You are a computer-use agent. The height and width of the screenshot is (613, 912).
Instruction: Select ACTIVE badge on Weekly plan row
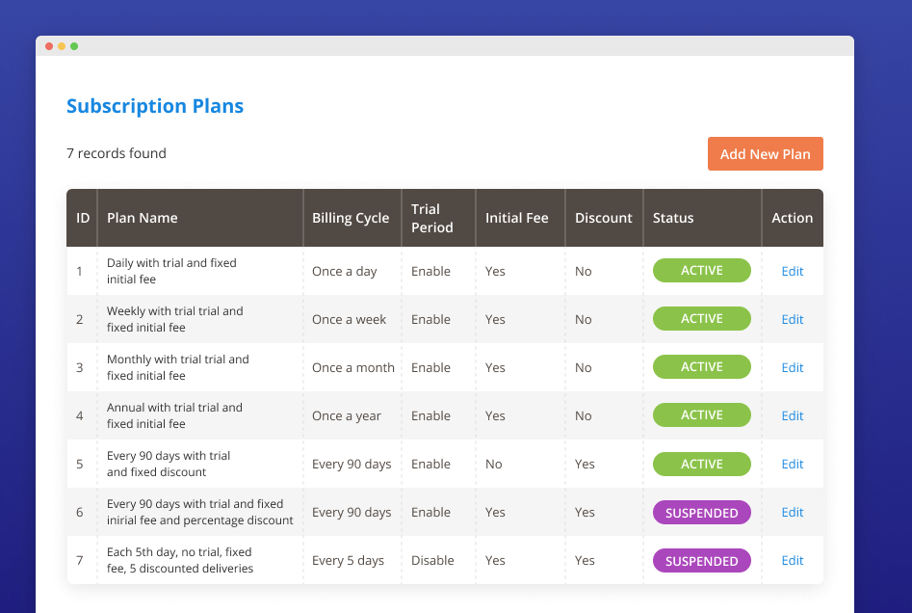(701, 319)
